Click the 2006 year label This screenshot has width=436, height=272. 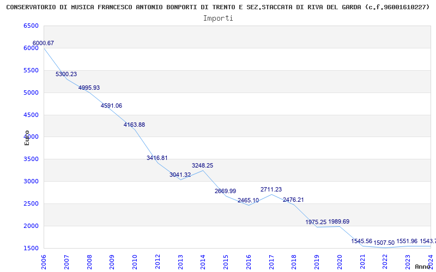click(44, 262)
